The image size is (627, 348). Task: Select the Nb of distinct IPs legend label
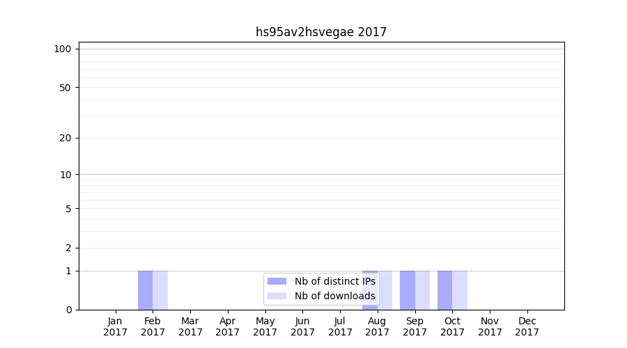click(x=334, y=281)
